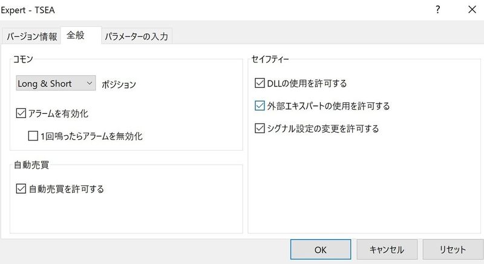Image resolution: width=484 pixels, height=264 pixels.
Task: Toggle シグナル設定の変更を許可する checkbox
Action: [x=260, y=128]
